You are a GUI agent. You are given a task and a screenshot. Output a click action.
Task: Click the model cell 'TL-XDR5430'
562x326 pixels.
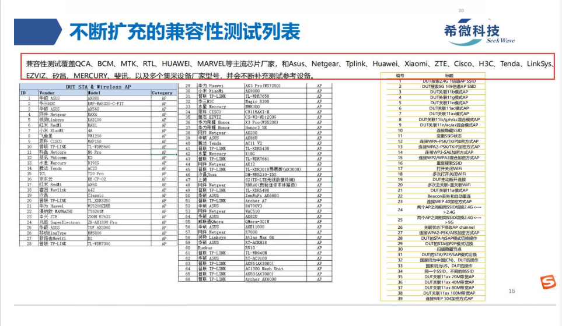click(x=257, y=148)
